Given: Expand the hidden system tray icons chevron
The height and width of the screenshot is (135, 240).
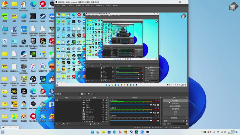Looking at the screenshot, I should click(202, 132).
